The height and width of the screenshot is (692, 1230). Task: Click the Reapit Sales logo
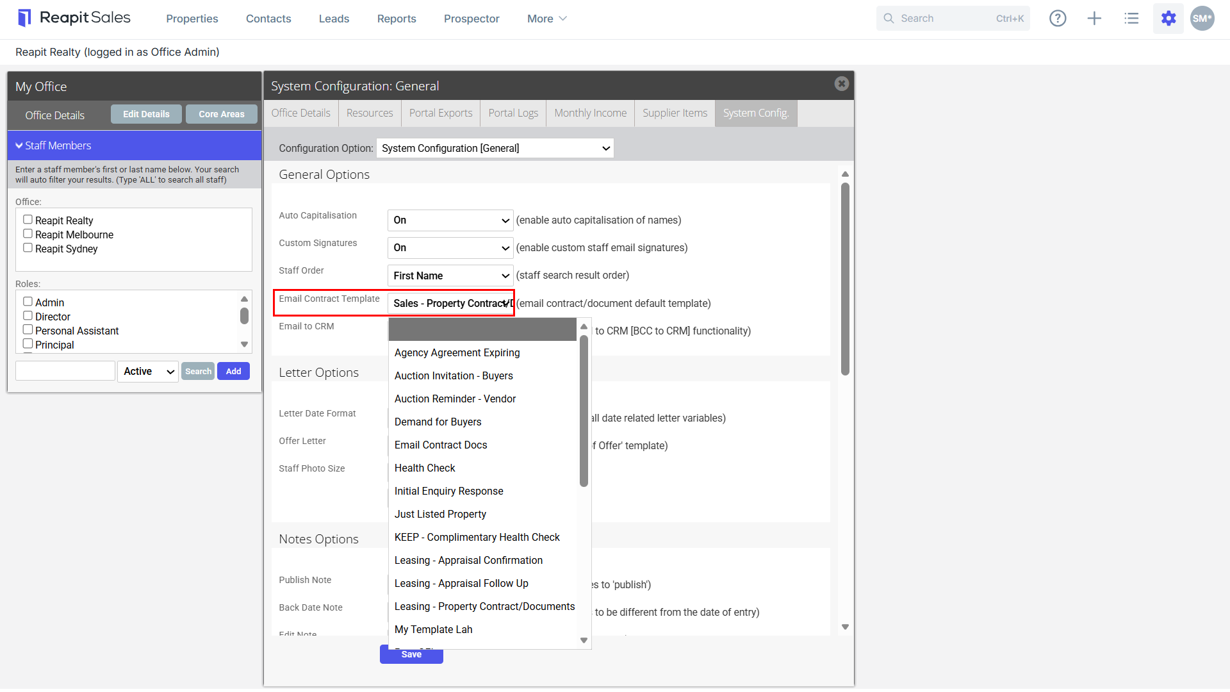click(74, 18)
